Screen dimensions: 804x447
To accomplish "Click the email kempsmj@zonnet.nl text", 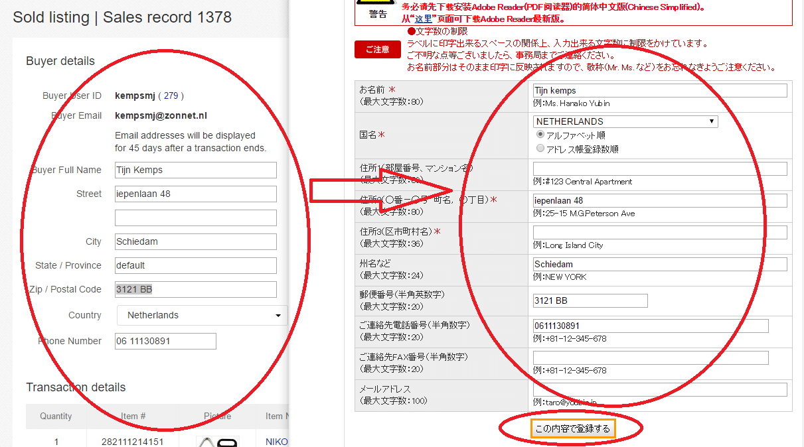I will click(x=161, y=115).
